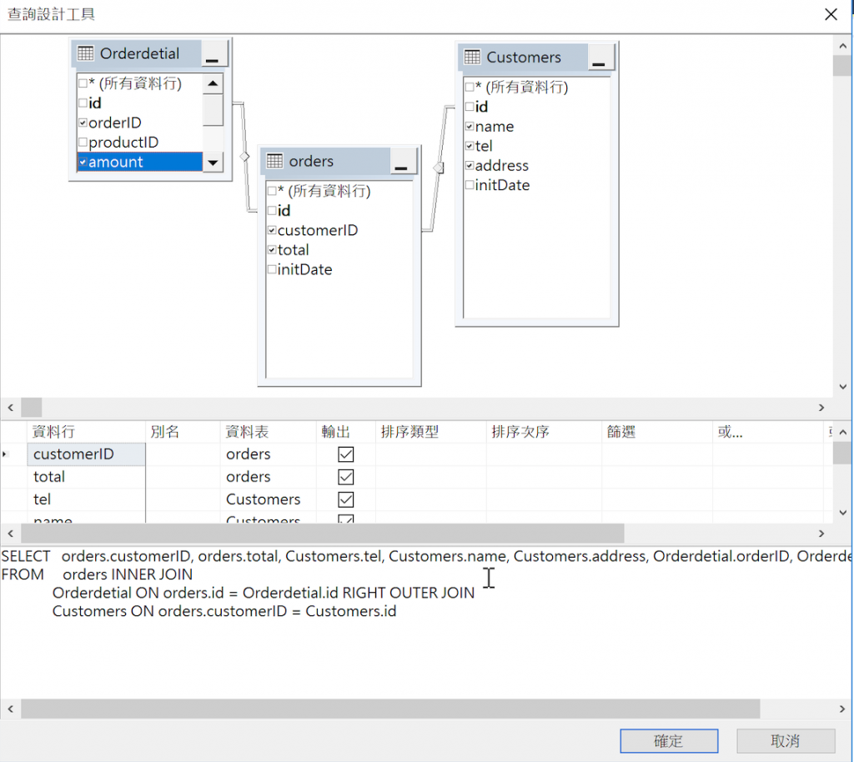Screen dimensions: 854x762
Task: Click the 排序次序 column header
Action: tap(544, 432)
